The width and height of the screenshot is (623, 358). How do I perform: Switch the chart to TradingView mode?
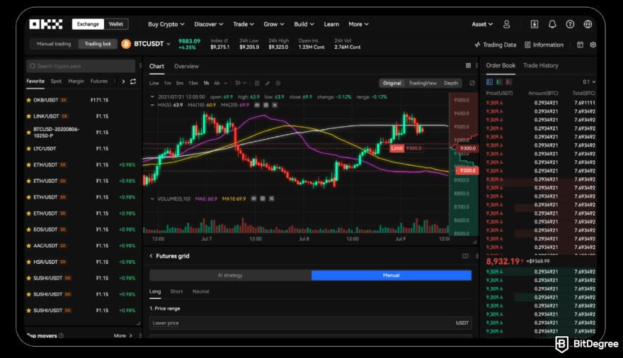click(x=423, y=83)
